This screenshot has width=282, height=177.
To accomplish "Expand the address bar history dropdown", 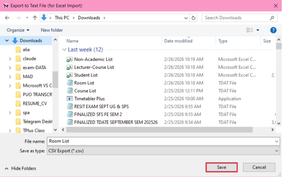I will point(186,18).
